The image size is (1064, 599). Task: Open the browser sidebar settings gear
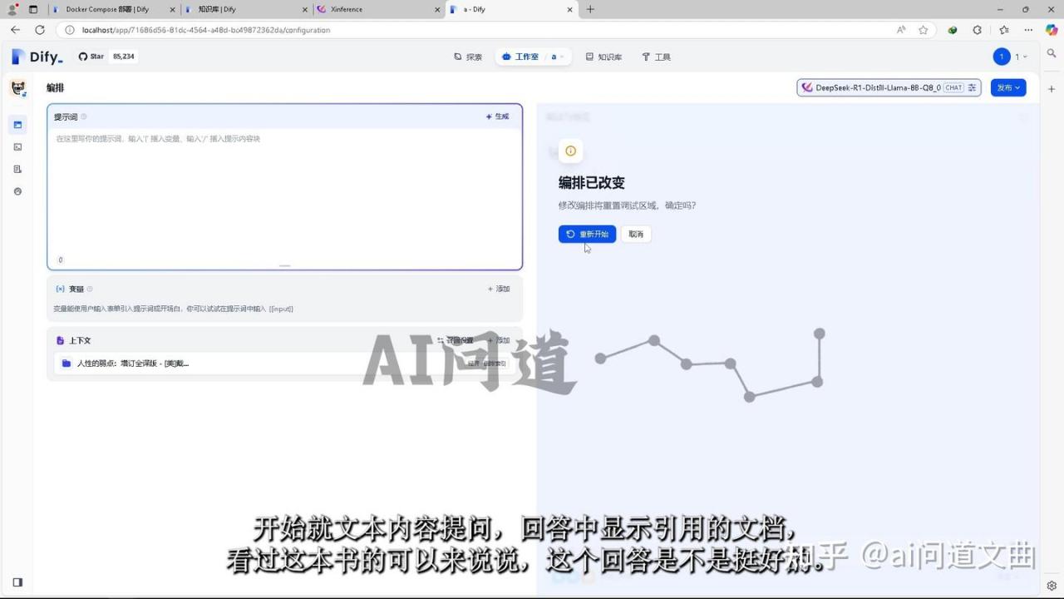(1052, 586)
